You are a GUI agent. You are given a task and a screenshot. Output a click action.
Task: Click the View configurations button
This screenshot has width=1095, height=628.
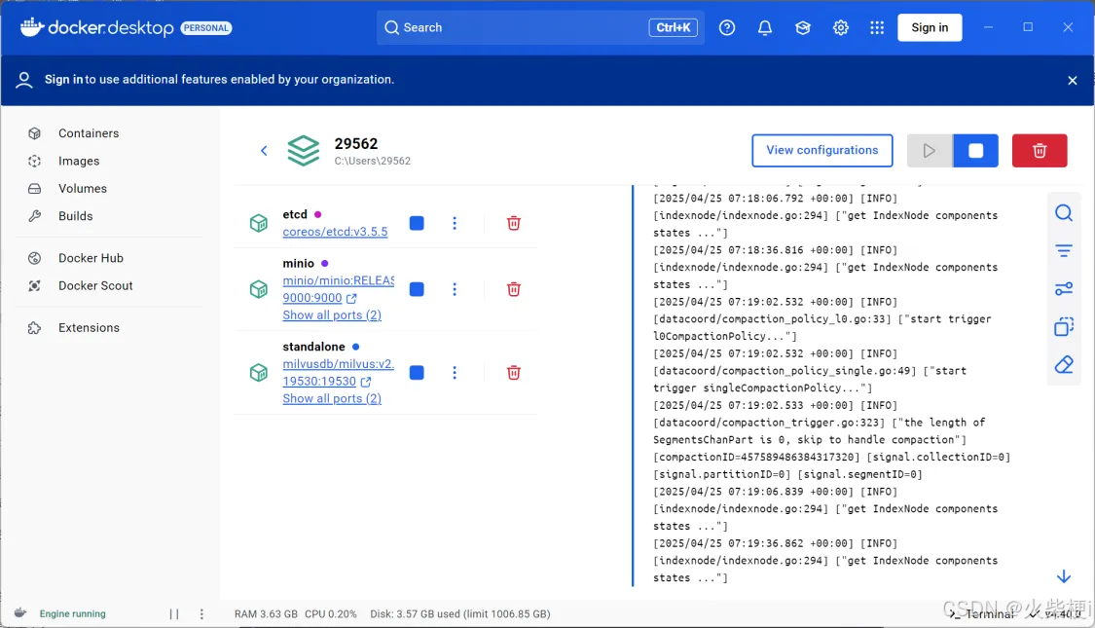coord(821,150)
